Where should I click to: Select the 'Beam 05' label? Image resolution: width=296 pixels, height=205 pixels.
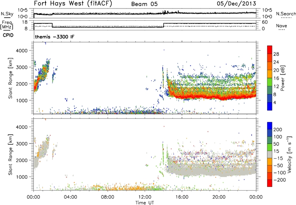[144, 4]
